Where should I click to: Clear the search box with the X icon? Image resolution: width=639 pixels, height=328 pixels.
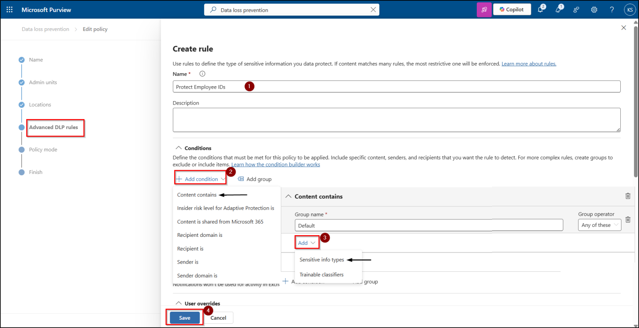coord(373,9)
